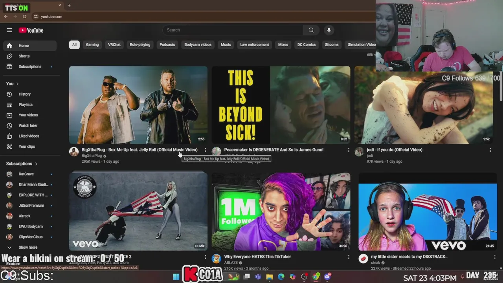Open Your videos in sidebar
The height and width of the screenshot is (283, 503).
pos(30,115)
